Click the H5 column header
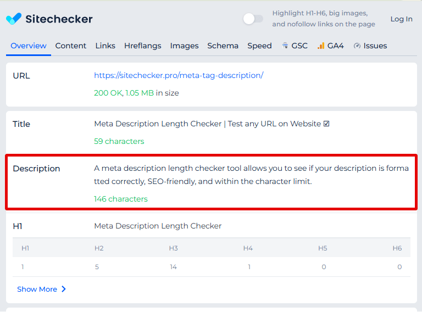This screenshot has width=422, height=312. pyautogui.click(x=323, y=248)
